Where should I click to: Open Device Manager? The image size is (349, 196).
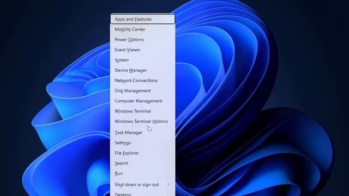(143, 70)
